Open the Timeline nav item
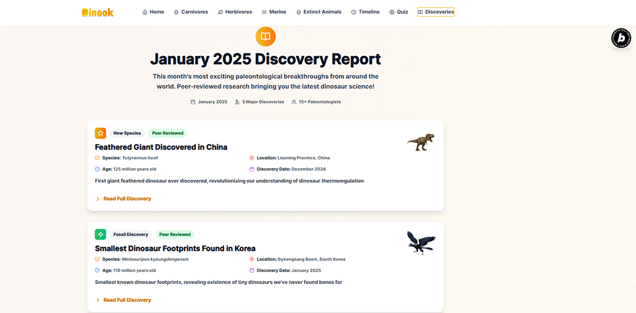 [x=365, y=12]
